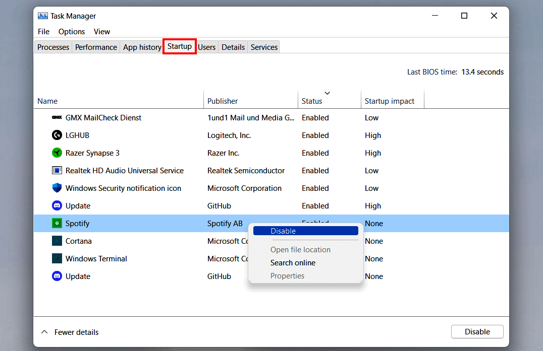Screen dimensions: 543x351
Task: Collapse details via Fewer details chevron
Action: pyautogui.click(x=44, y=332)
